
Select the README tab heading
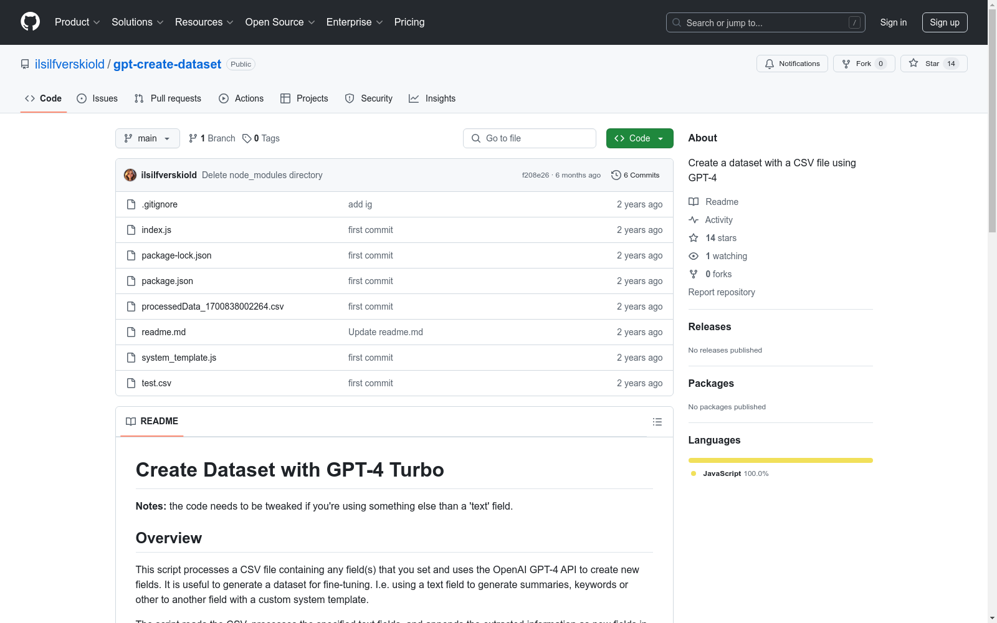[152, 422]
